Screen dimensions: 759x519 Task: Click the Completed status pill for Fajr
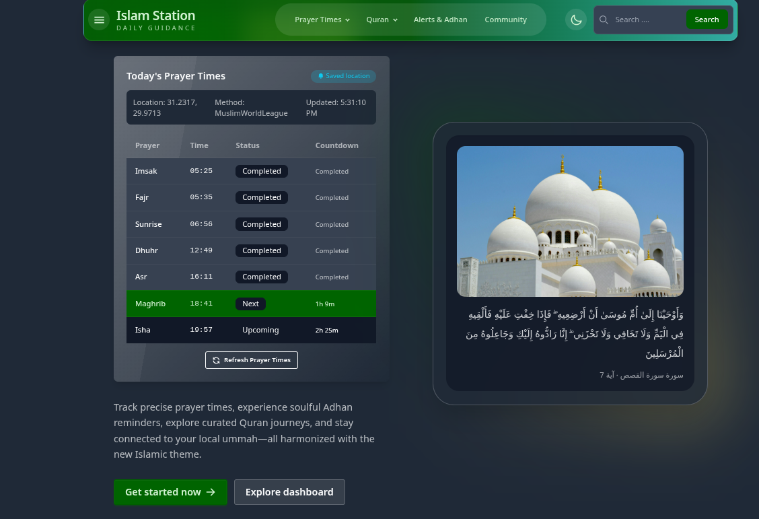click(x=262, y=197)
